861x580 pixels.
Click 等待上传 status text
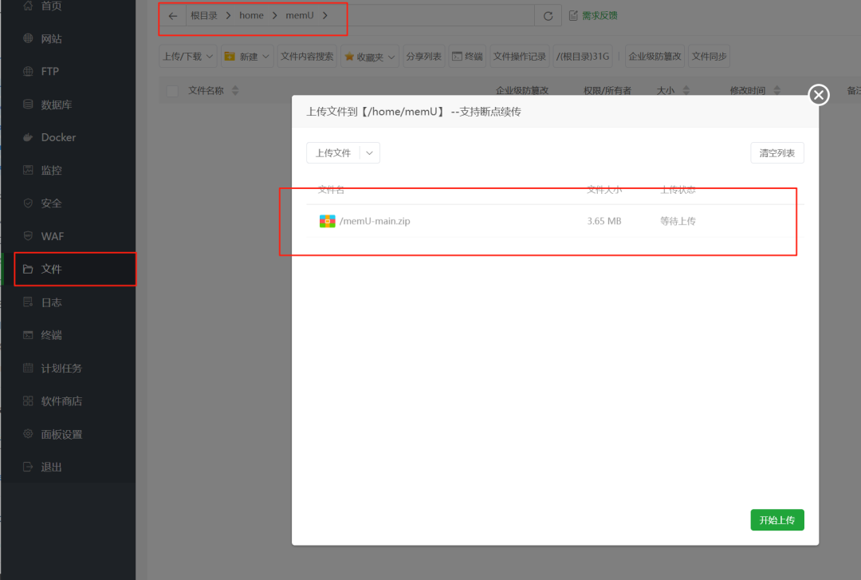coord(678,221)
